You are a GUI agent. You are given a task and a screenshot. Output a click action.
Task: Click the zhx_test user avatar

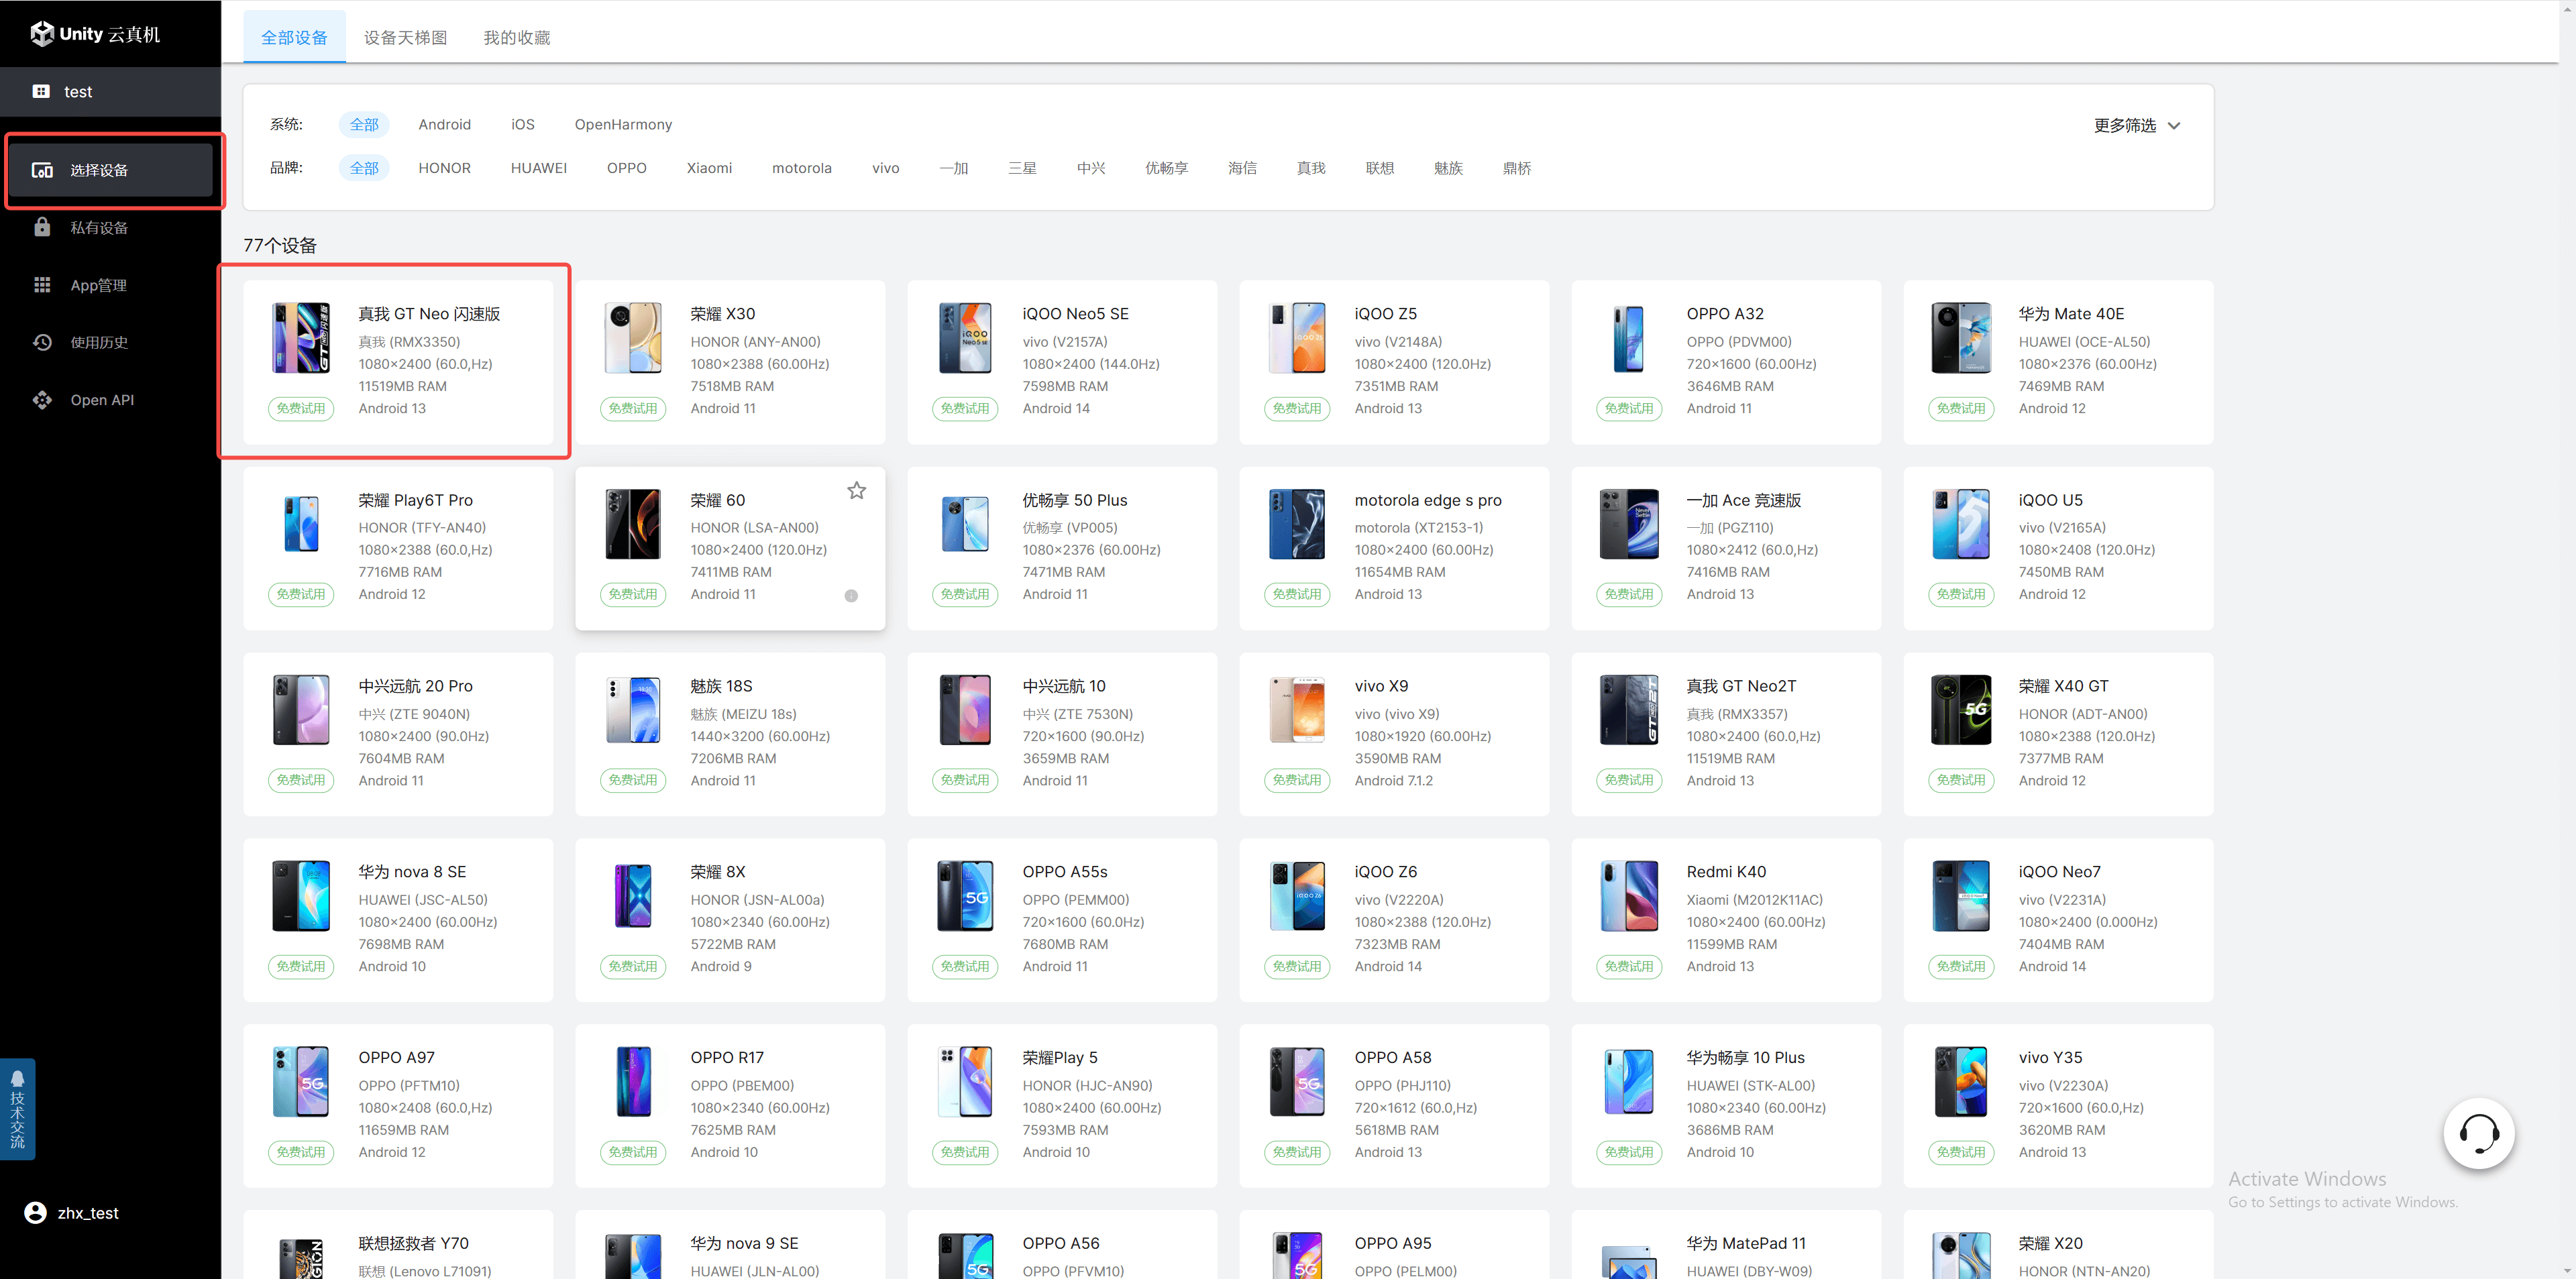36,1212
